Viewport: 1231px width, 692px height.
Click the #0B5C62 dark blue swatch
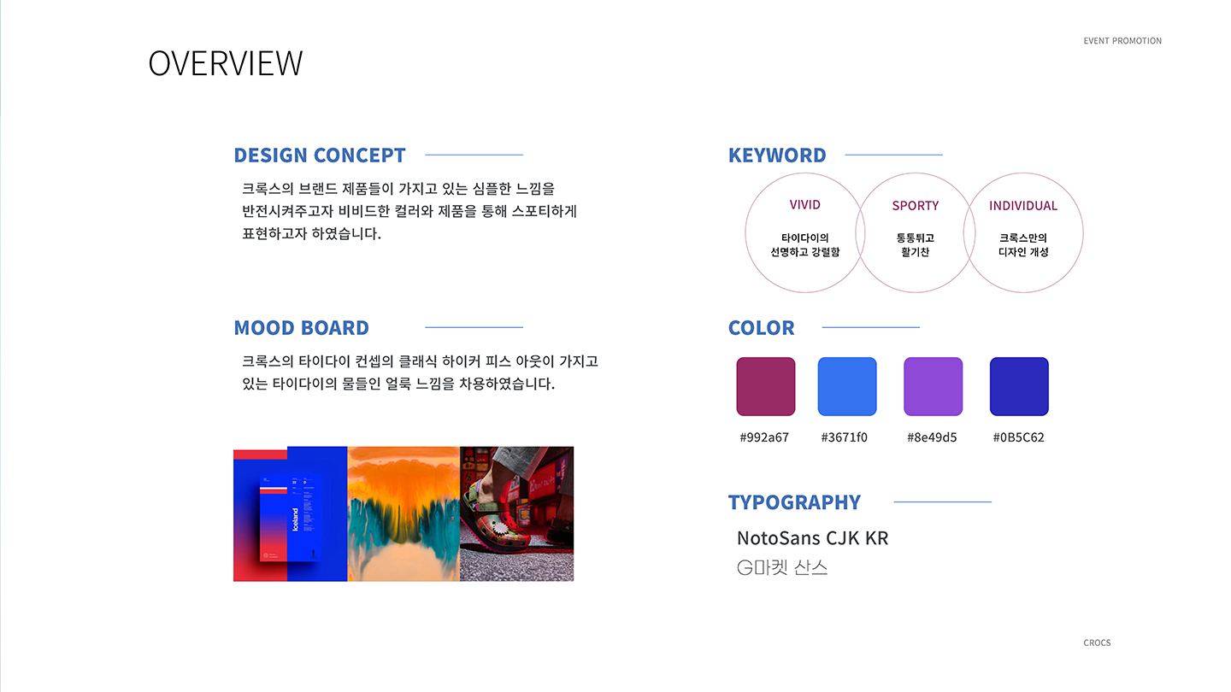pyautogui.click(x=1018, y=386)
